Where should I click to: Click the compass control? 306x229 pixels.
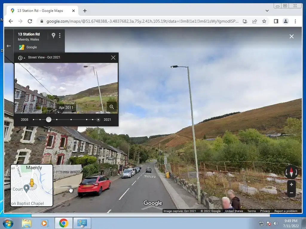[x=291, y=172]
